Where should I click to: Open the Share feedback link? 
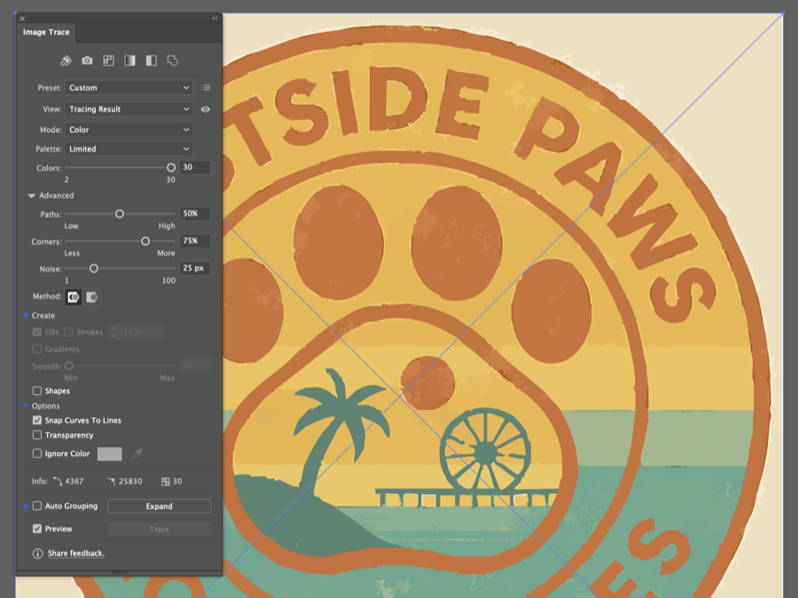[76, 553]
